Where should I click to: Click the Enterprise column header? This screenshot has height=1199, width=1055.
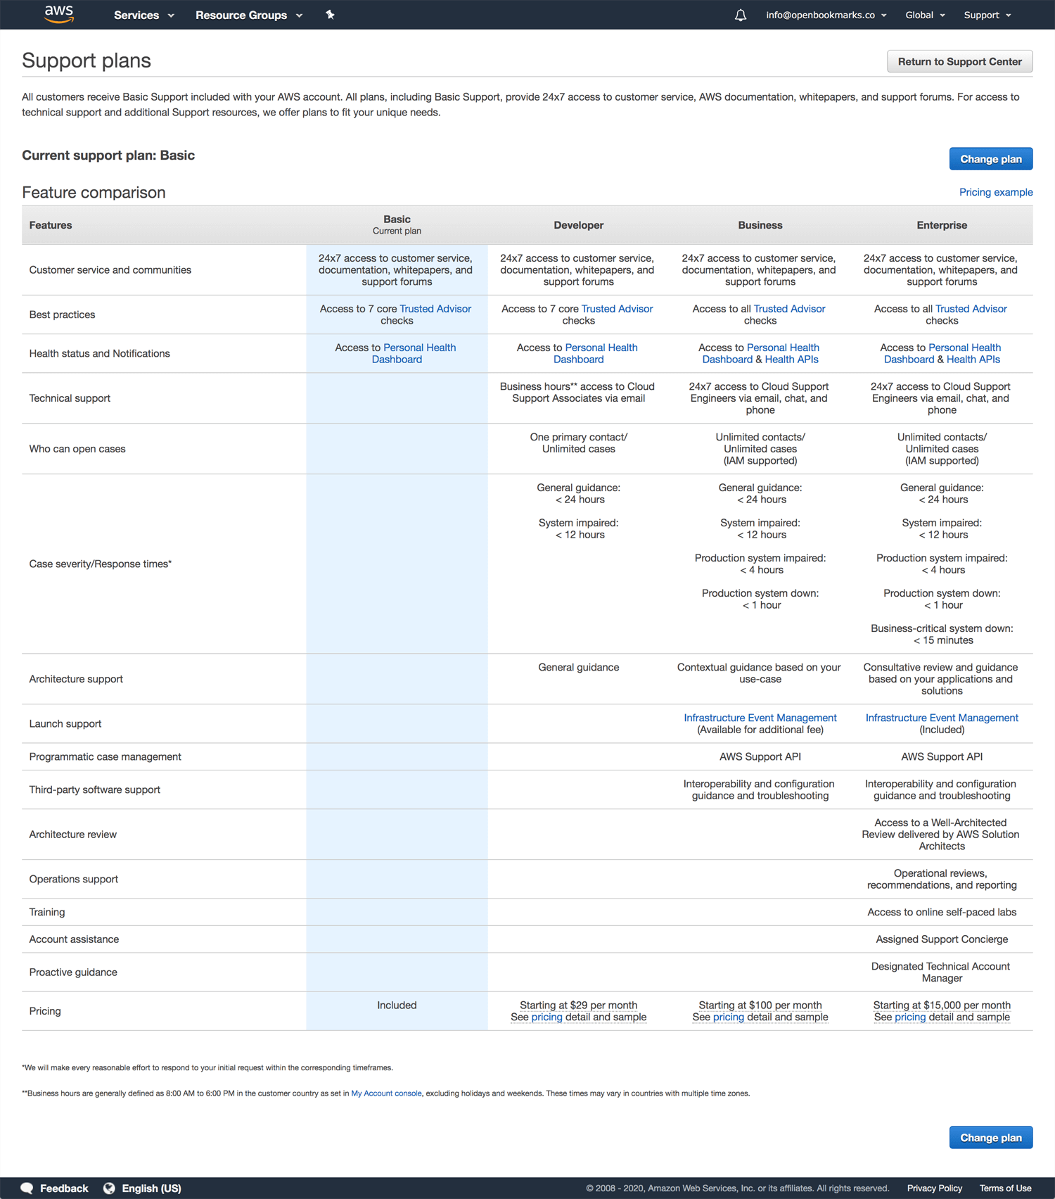point(942,225)
